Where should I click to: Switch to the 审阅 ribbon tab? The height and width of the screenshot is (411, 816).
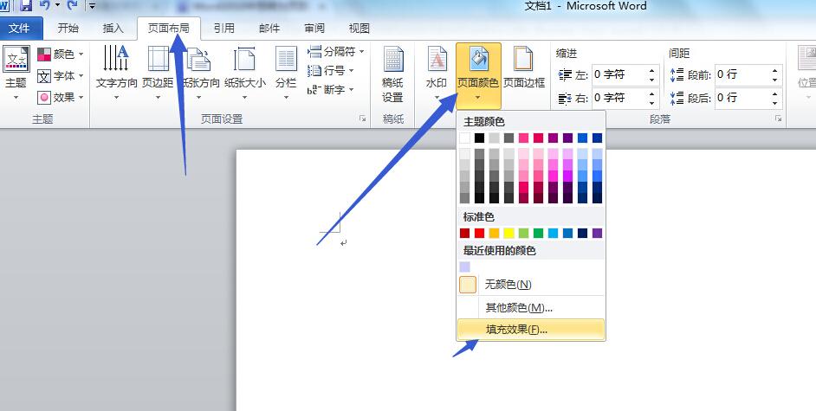click(314, 28)
